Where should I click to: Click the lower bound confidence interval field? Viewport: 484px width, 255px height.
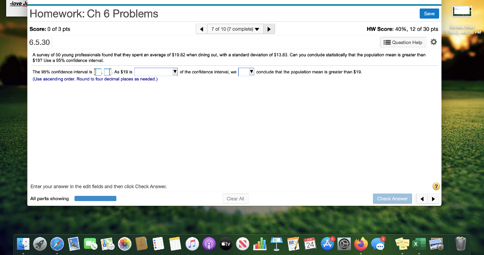(98, 72)
